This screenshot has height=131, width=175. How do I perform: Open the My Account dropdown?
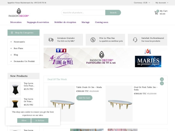click(x=162, y=3)
